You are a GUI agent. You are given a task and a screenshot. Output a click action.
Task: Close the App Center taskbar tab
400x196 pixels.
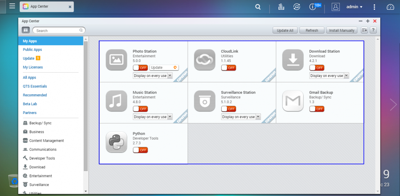[x=70, y=7]
